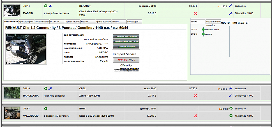Click the MADRID location cell
The height and width of the screenshot is (127, 272).
point(32,13)
